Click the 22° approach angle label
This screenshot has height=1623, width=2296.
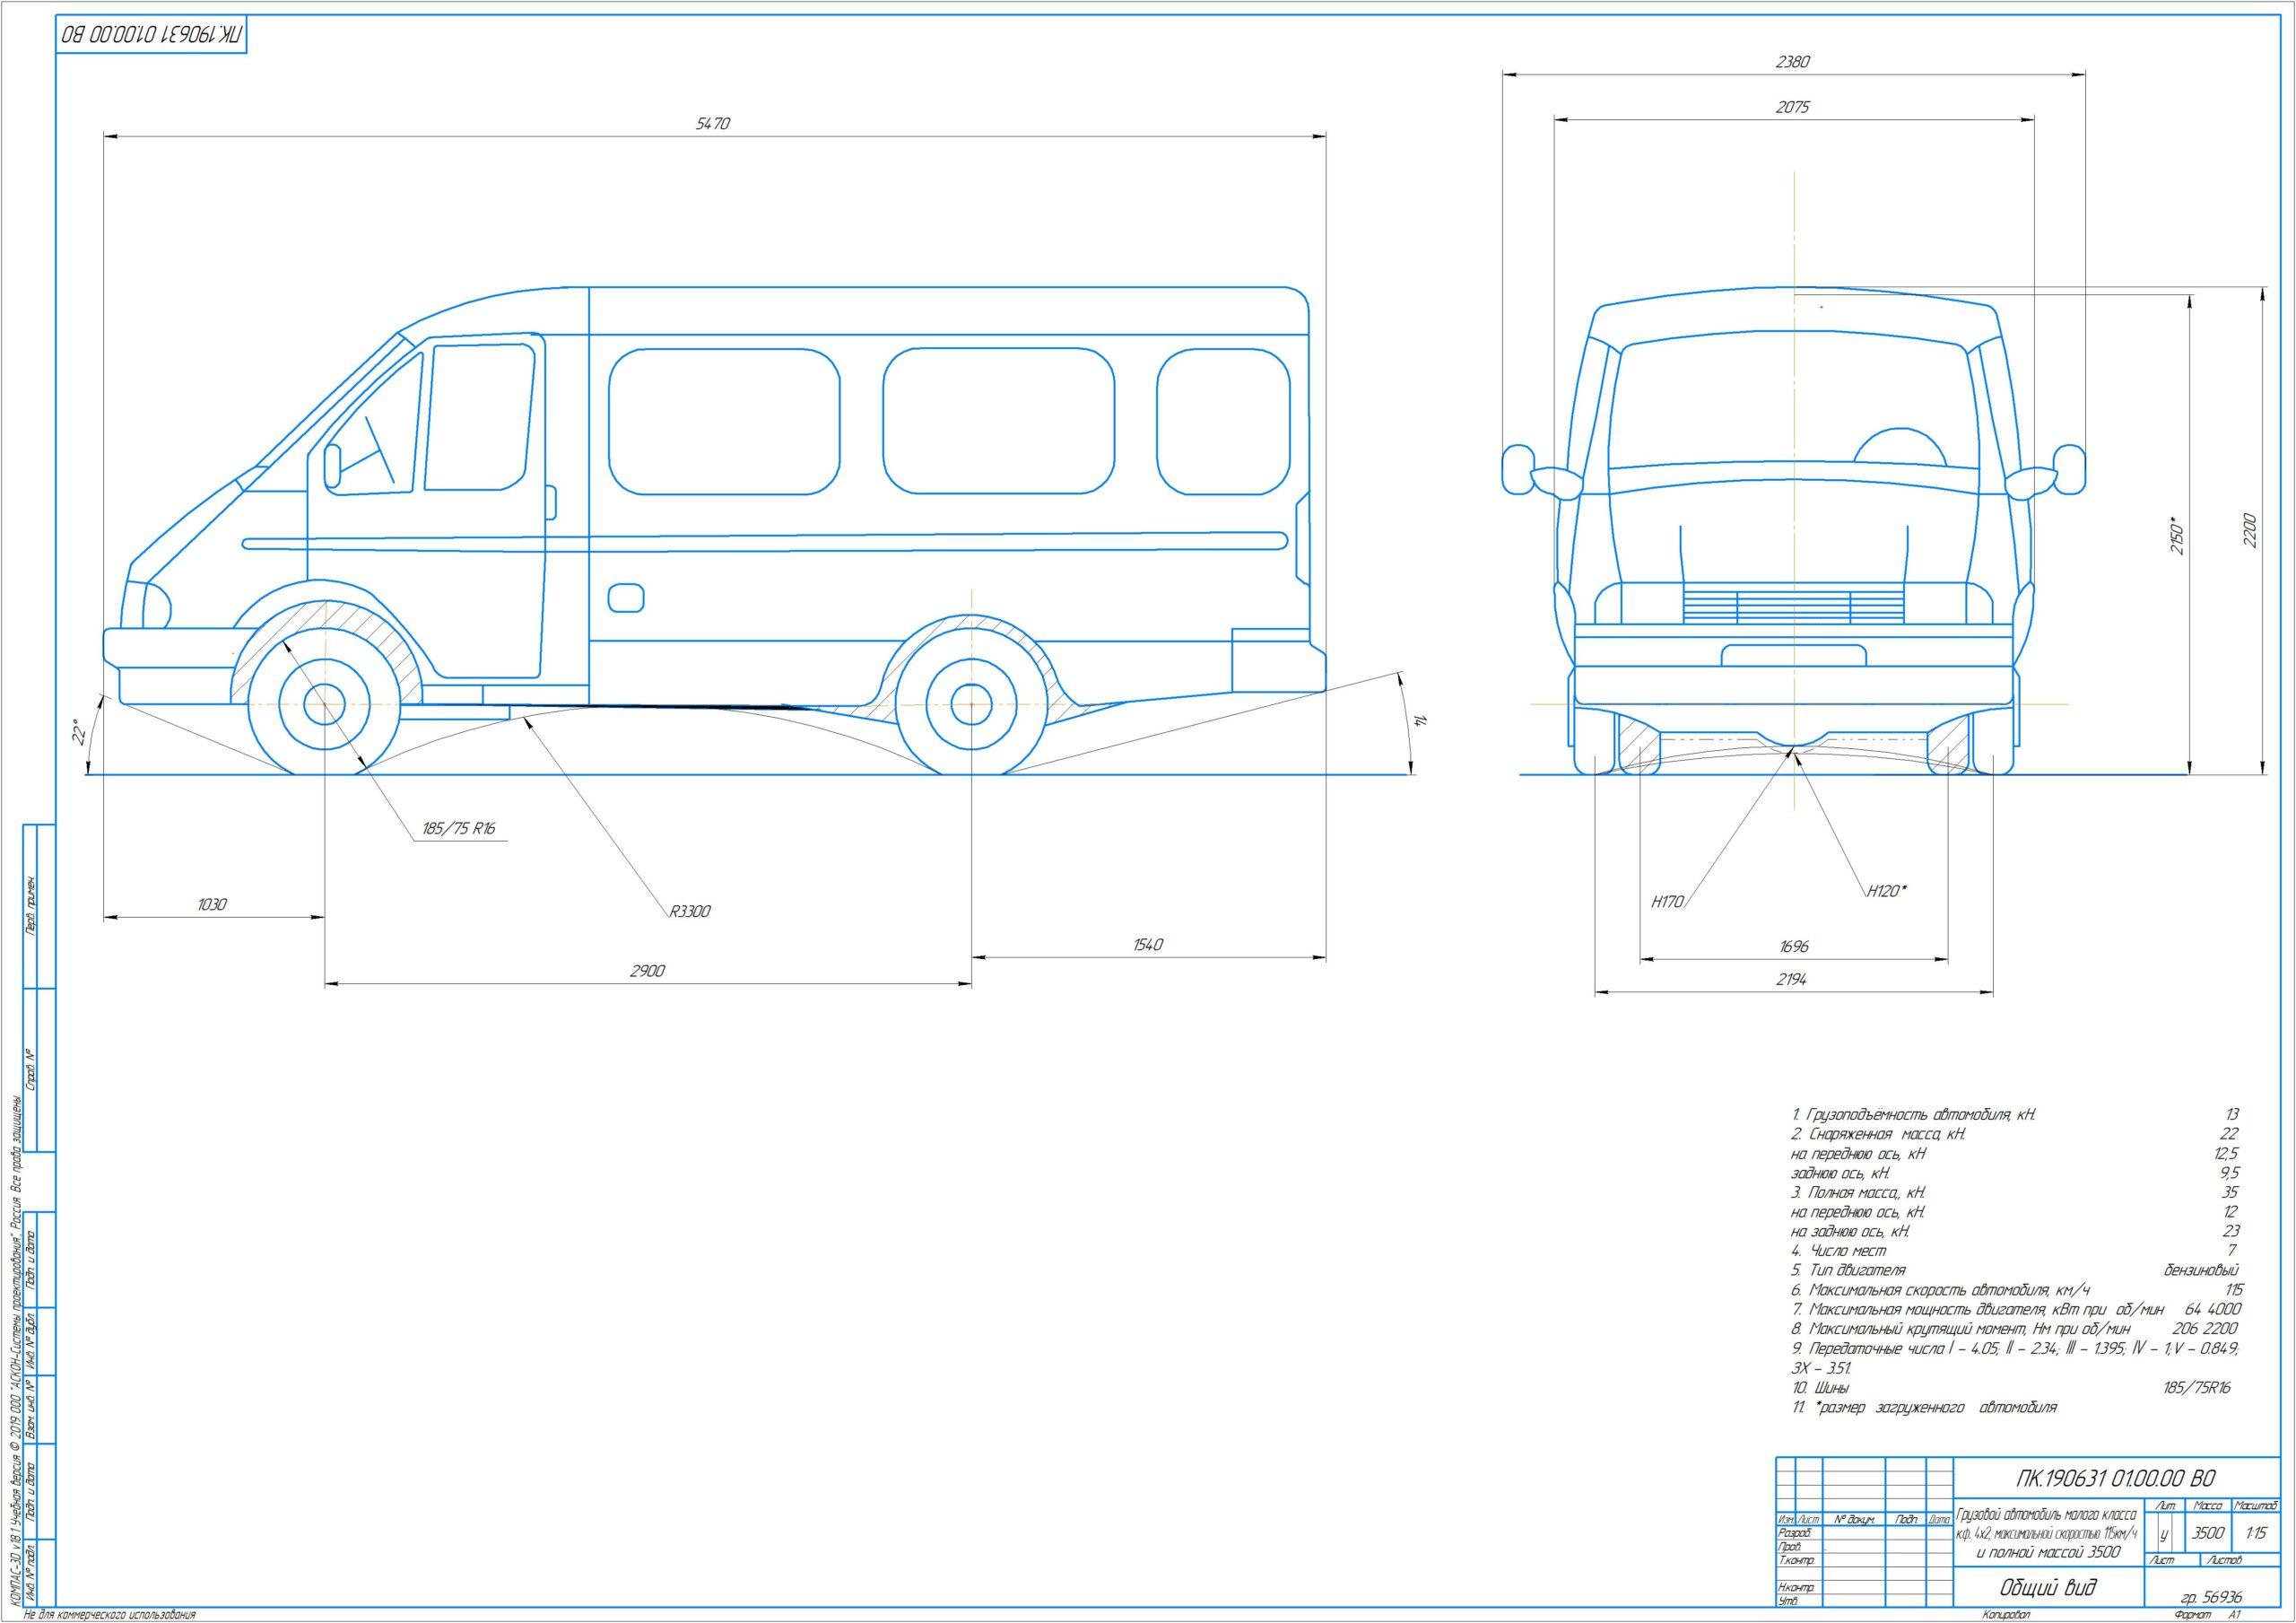pyautogui.click(x=80, y=736)
